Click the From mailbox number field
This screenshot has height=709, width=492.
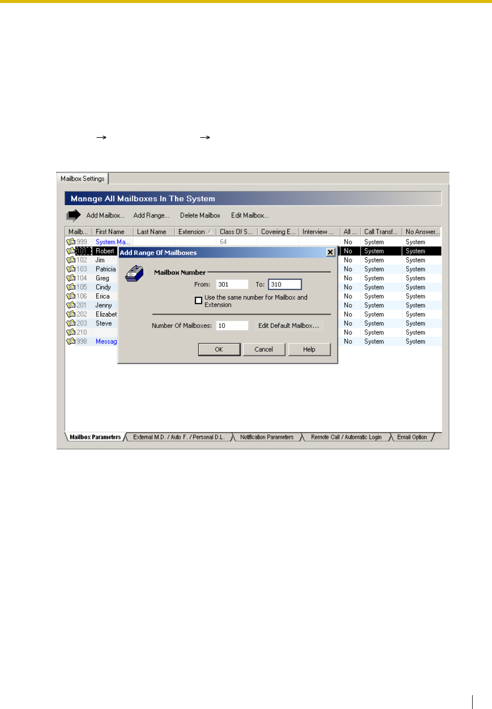coord(232,284)
